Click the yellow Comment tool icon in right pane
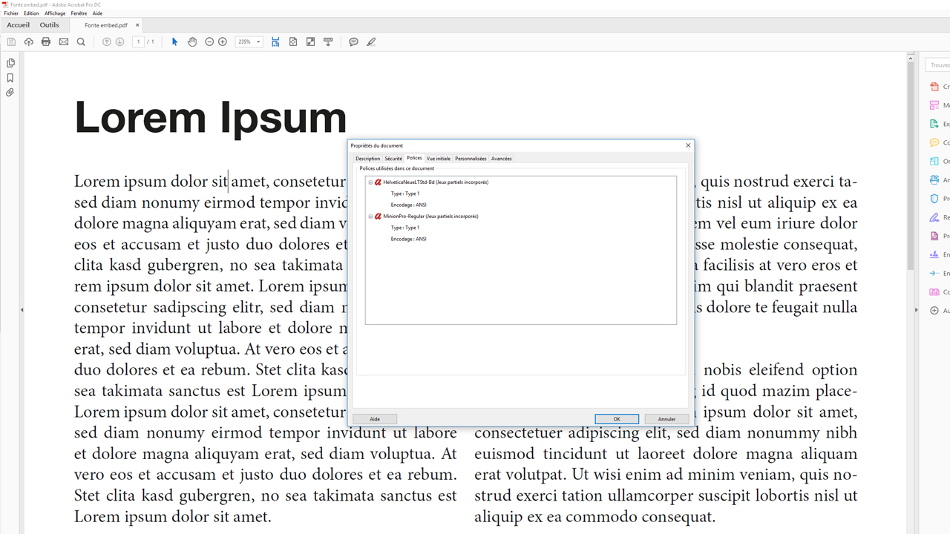Screen dimensions: 950x534 coord(934,142)
